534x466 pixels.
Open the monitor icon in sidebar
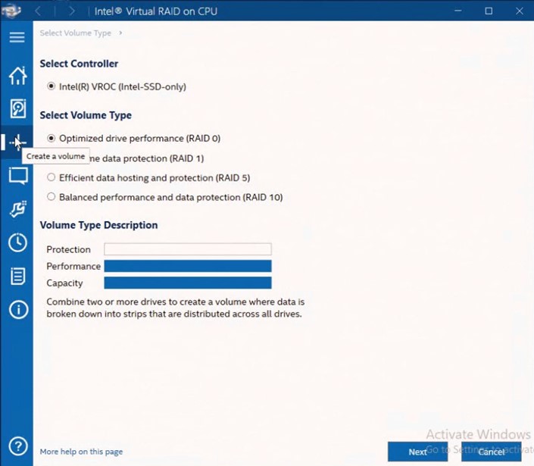point(17,176)
